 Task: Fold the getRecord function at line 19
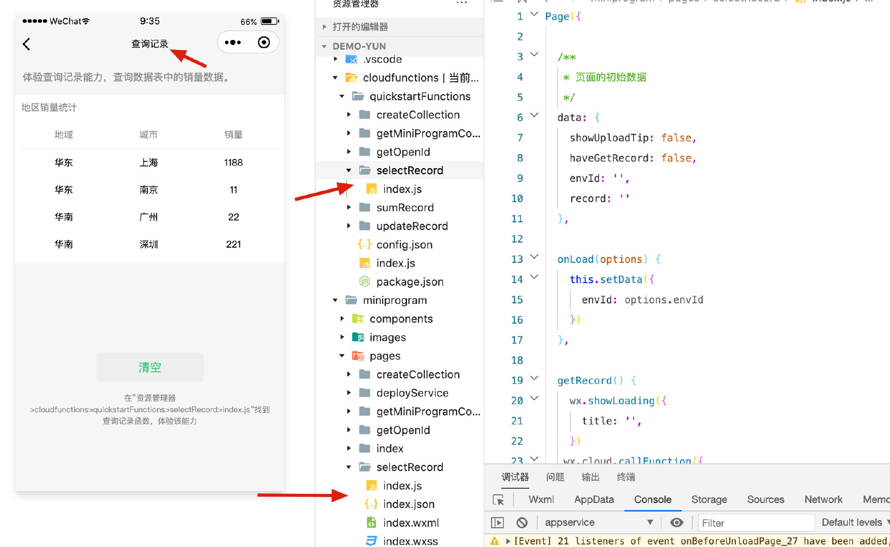534,378
